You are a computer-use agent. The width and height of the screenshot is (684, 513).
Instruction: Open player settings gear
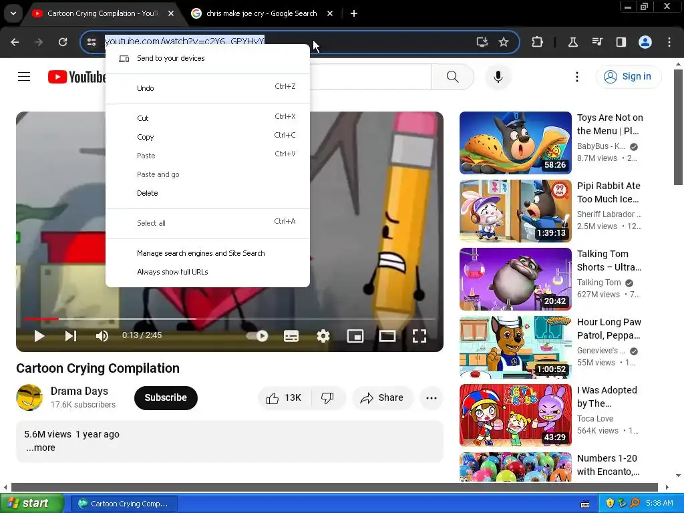click(x=323, y=336)
